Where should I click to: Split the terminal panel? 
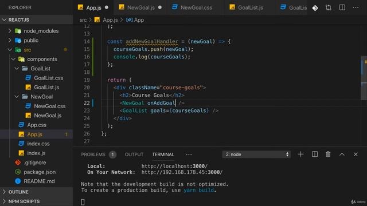[315, 154]
